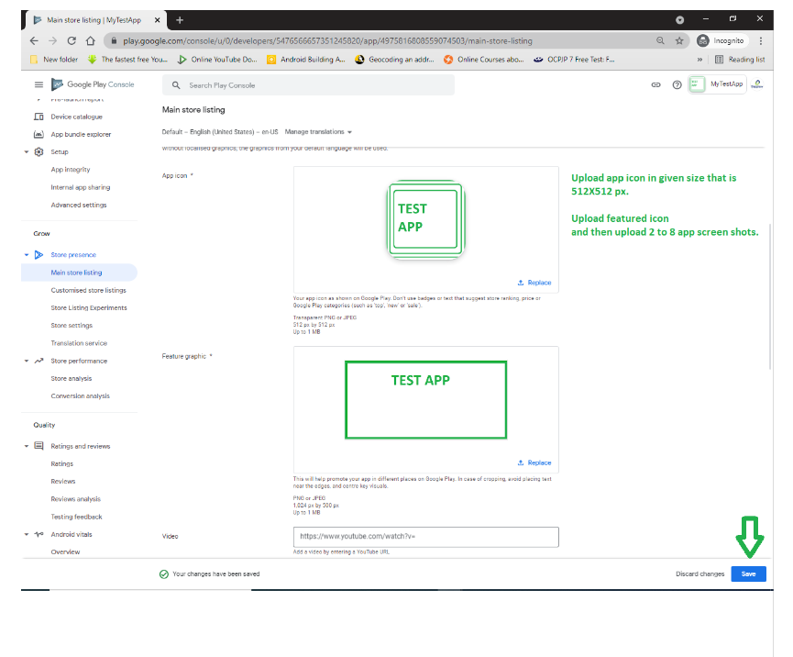The width and height of the screenshot is (793, 657).
Task: Click the page vertical scrollbar
Action: tap(770, 296)
